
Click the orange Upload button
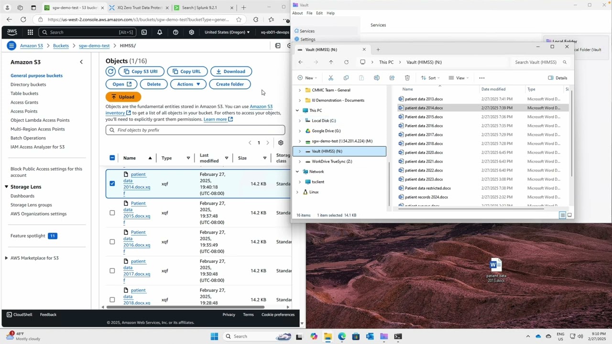tap(123, 97)
